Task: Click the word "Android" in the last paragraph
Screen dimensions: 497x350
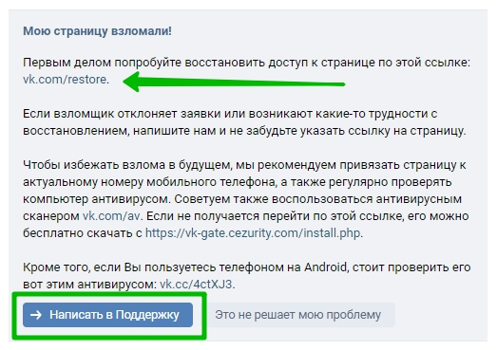Action: (x=326, y=267)
